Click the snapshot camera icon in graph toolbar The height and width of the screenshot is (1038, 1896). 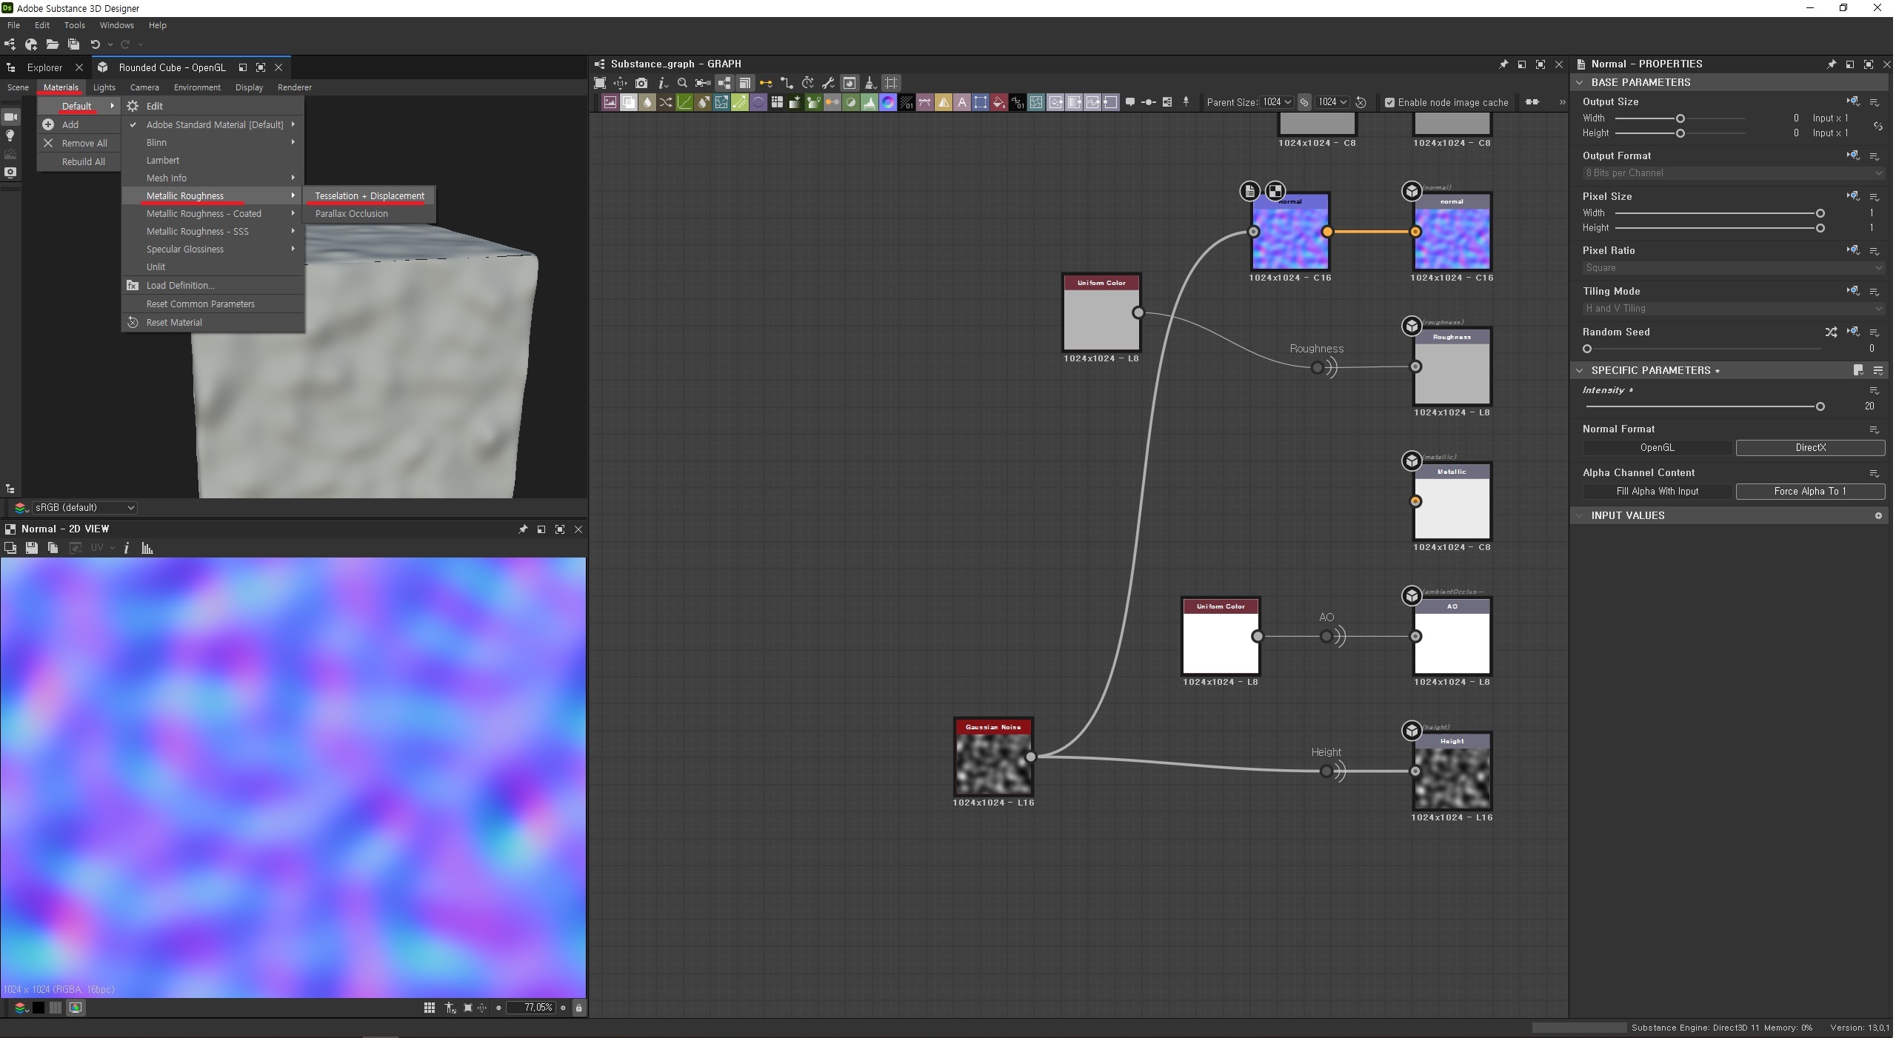(x=641, y=83)
